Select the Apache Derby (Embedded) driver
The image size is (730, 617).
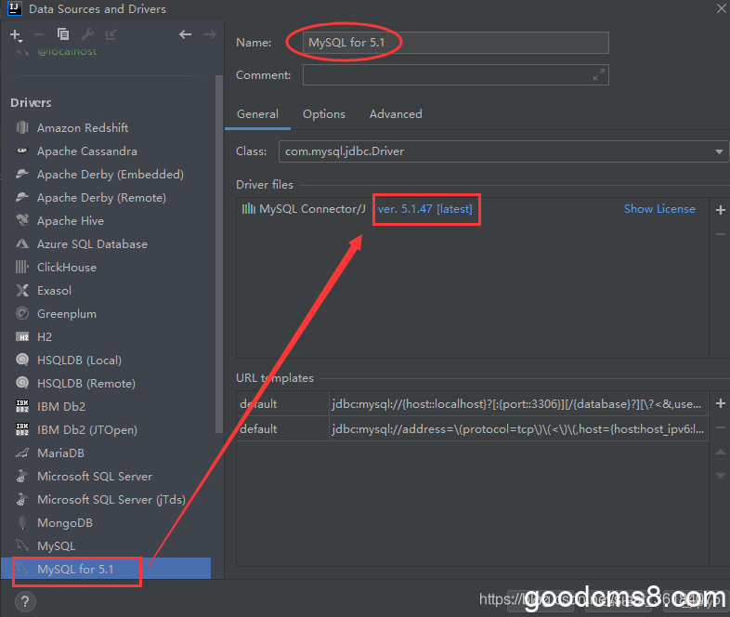point(111,174)
